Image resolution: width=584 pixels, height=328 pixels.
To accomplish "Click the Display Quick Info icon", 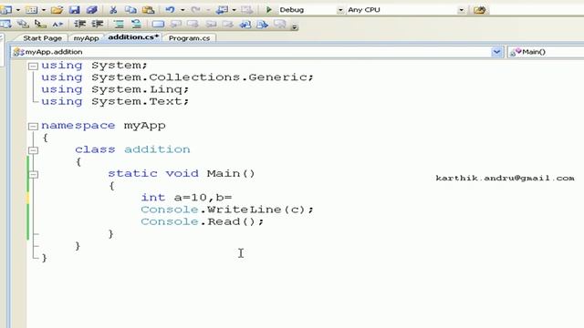I will pyautogui.click(x=40, y=25).
